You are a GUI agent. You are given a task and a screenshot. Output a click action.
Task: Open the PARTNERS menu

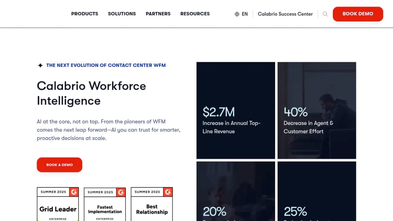coord(158,14)
